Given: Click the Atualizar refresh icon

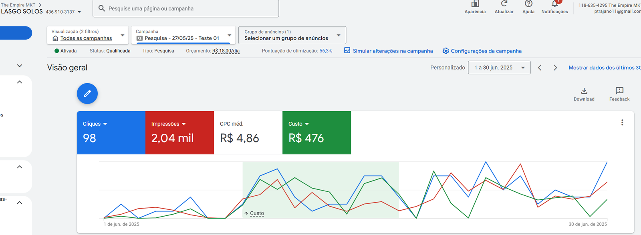Looking at the screenshot, I should point(504,4).
